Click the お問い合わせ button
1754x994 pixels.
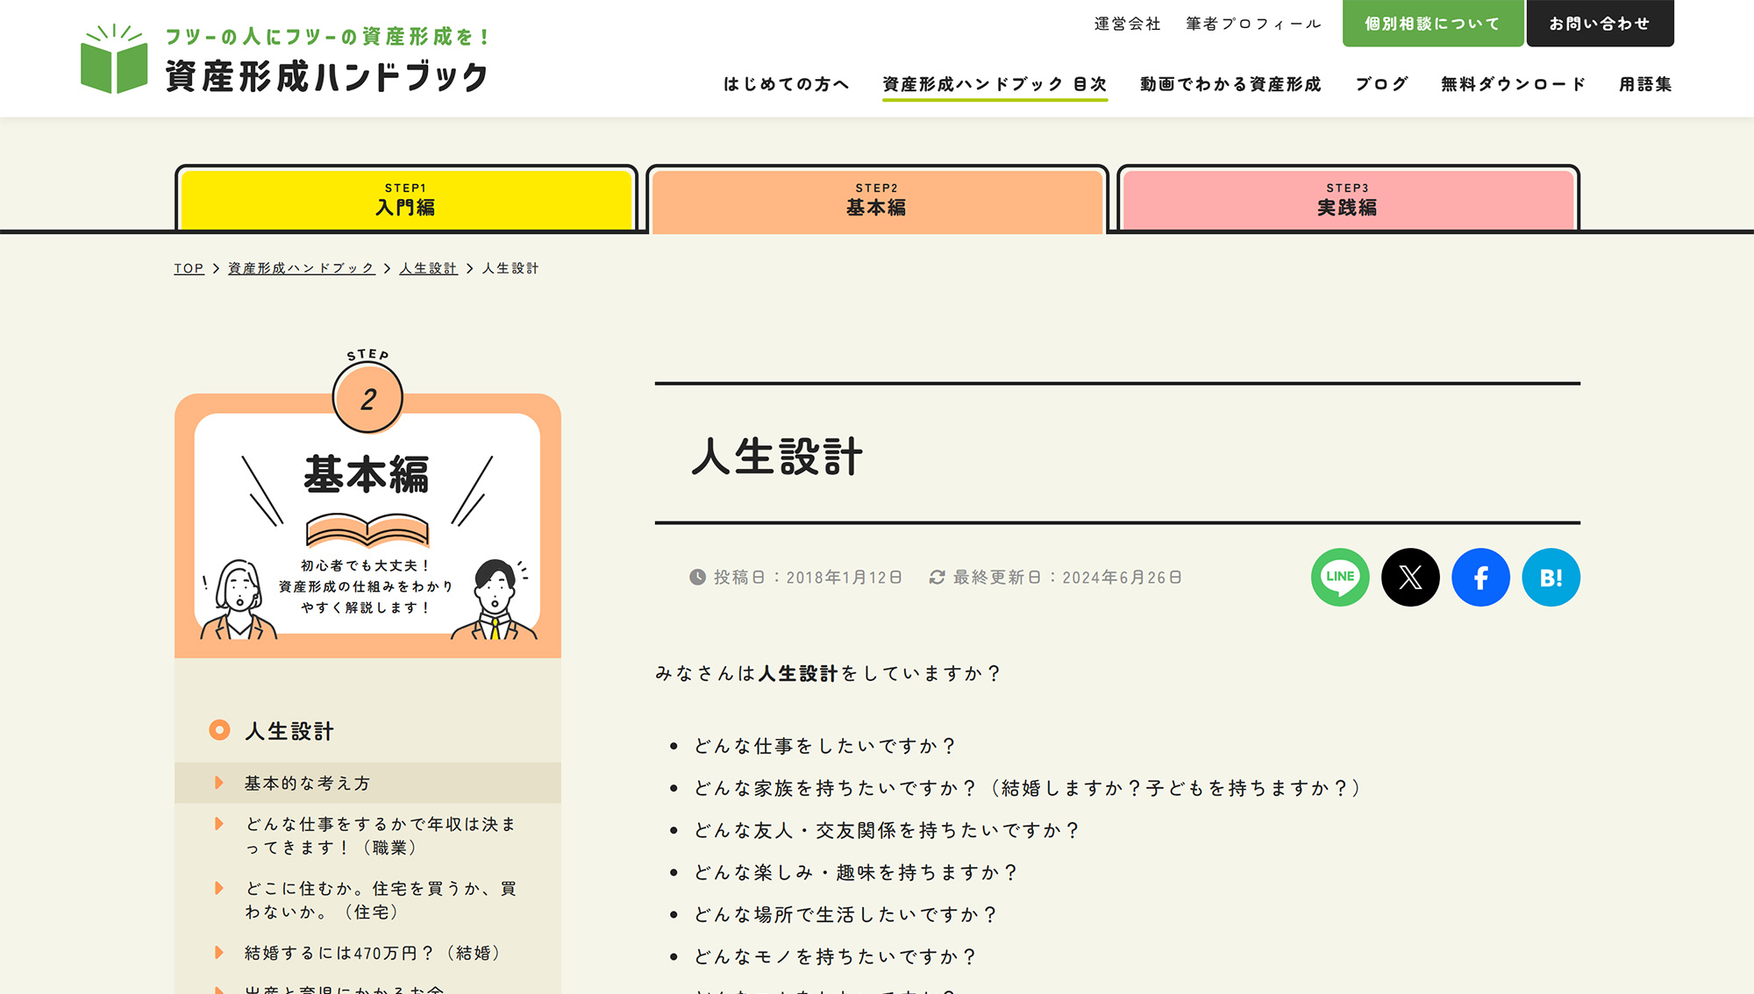[1601, 24]
